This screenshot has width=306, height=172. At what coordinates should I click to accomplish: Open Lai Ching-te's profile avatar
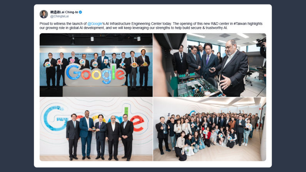(x=44, y=14)
